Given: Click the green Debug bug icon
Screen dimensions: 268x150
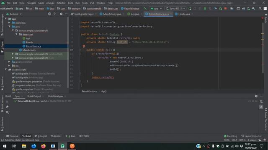Looking at the screenshot, I should click(205, 8).
